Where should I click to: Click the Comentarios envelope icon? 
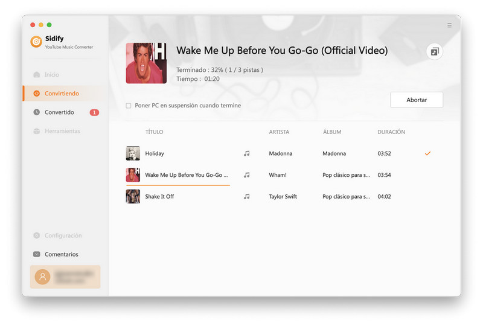click(37, 254)
